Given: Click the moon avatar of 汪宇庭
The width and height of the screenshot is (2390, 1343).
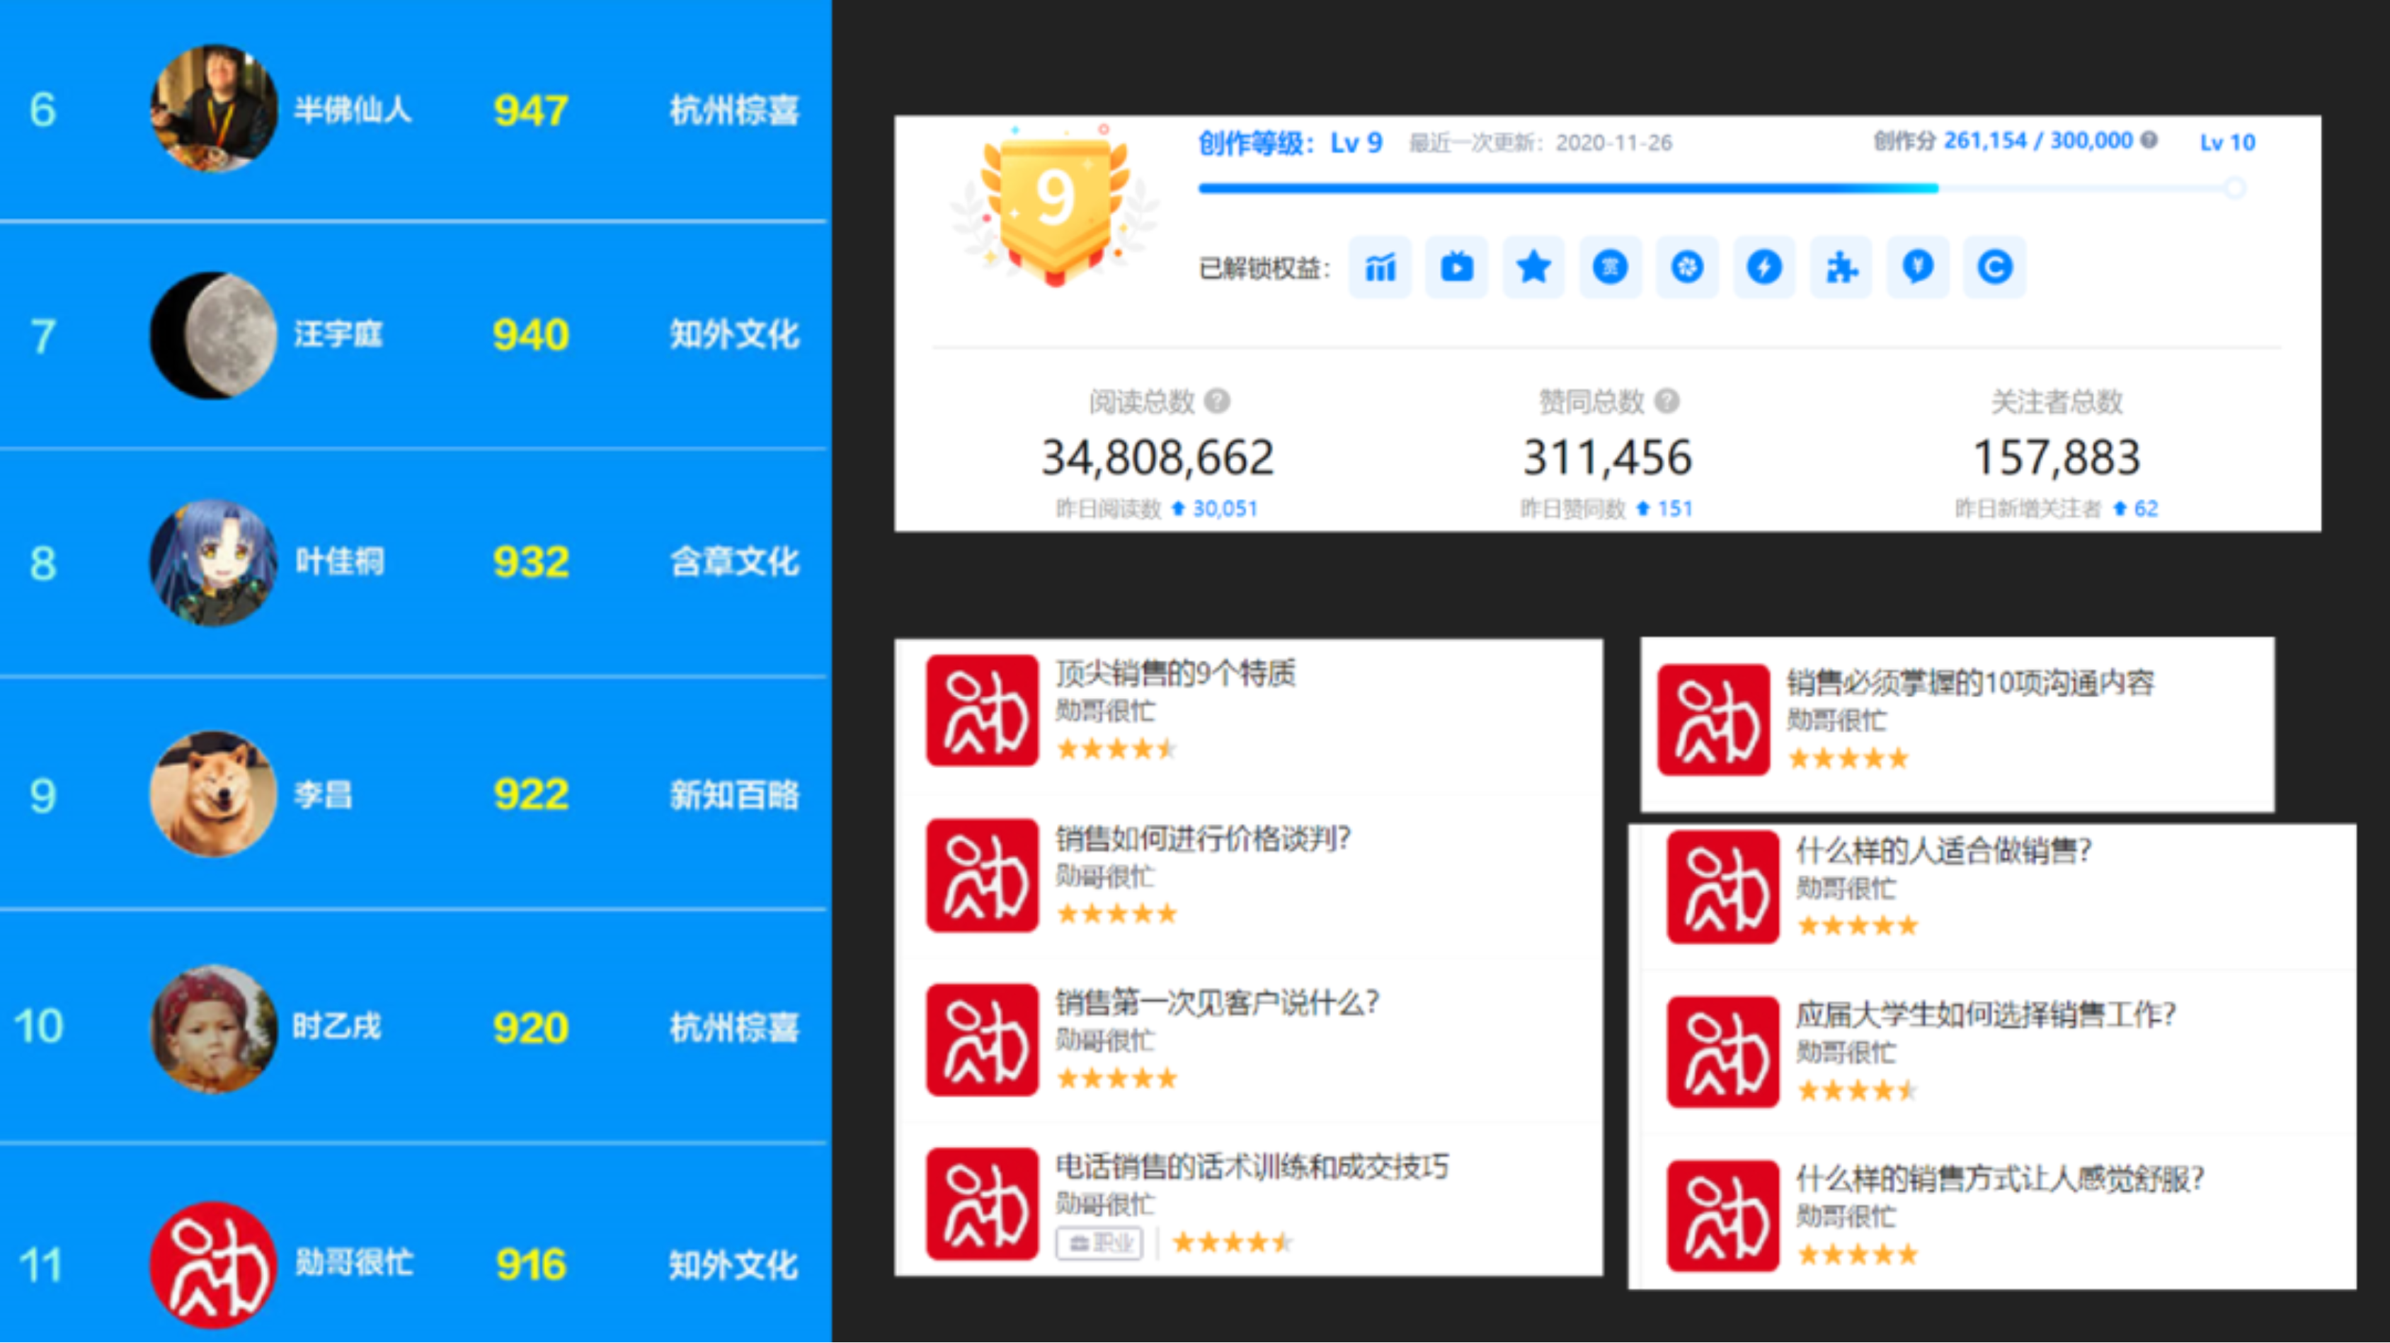Looking at the screenshot, I should (215, 335).
